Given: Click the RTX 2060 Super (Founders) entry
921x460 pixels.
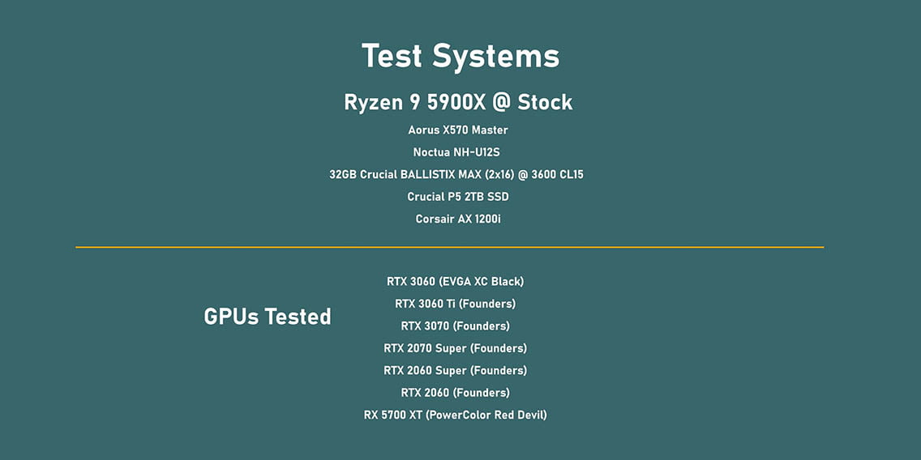Looking at the screenshot, I should [455, 370].
